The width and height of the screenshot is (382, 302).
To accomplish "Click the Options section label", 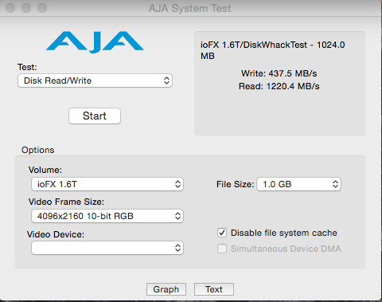I will click(38, 150).
